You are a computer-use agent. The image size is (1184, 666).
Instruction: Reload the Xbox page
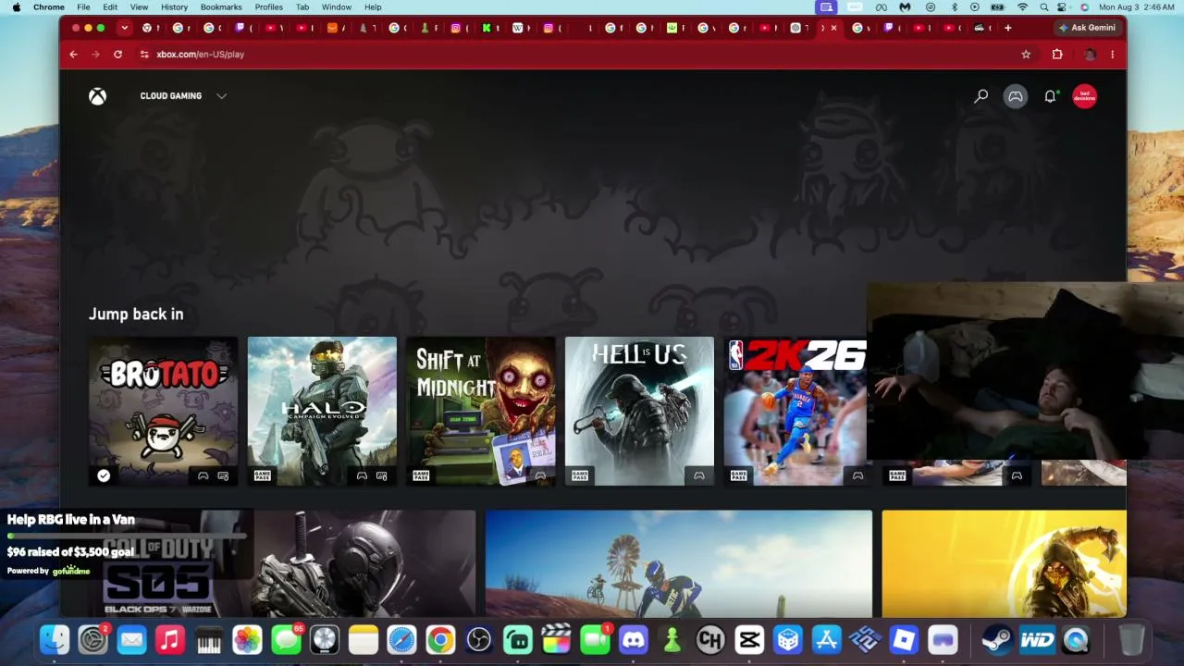click(x=117, y=55)
